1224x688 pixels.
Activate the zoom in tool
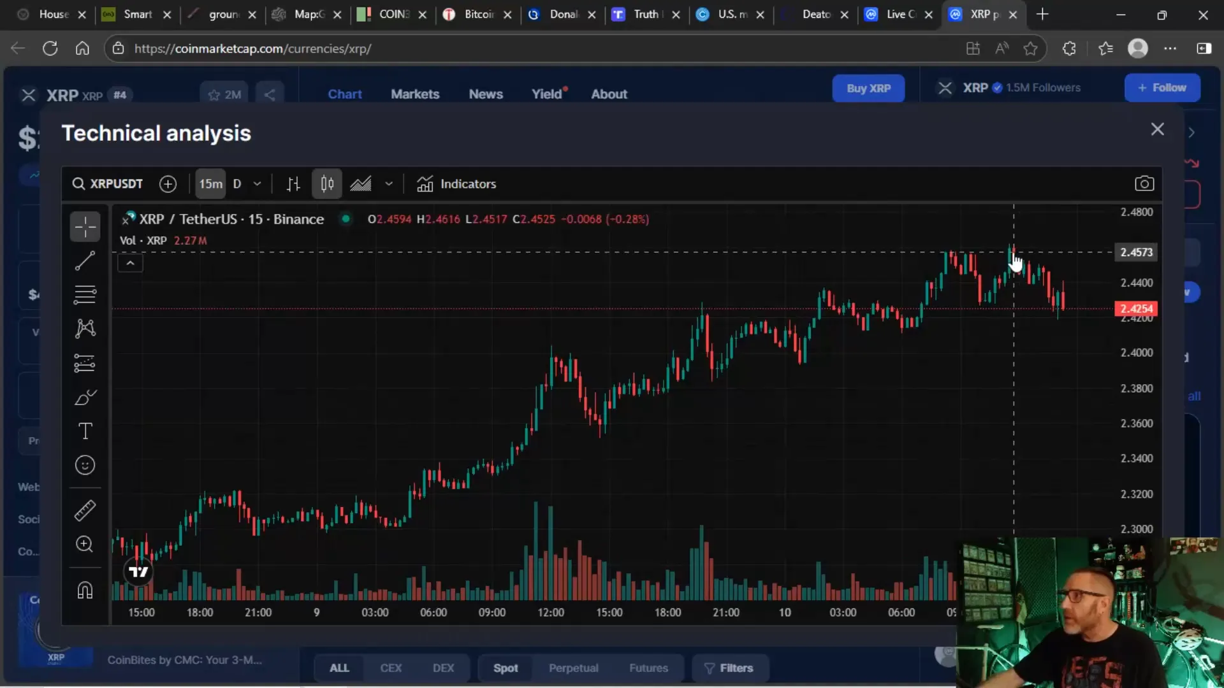click(85, 544)
